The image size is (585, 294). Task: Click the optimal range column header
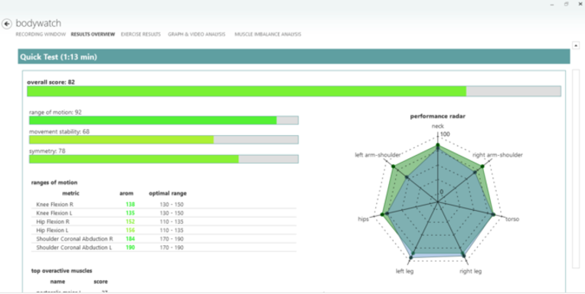pos(168,193)
